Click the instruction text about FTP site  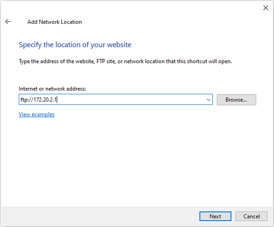(x=125, y=61)
